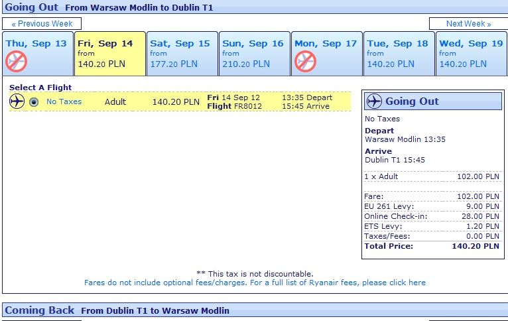Click the Coming Back section header
The image size is (508, 321).
tap(255, 310)
